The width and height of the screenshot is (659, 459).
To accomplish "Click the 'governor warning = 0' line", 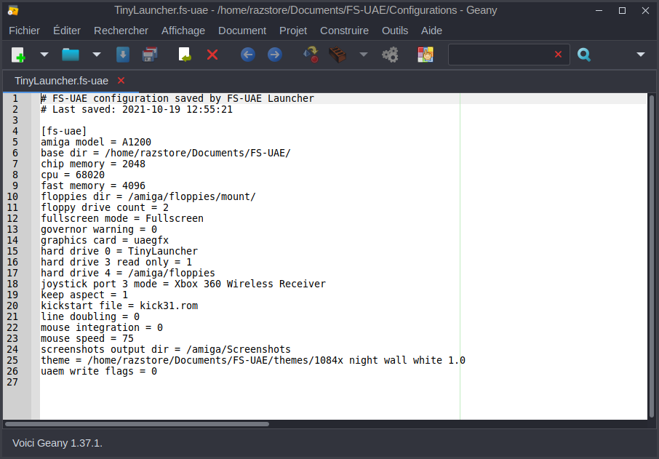I will (x=99, y=230).
